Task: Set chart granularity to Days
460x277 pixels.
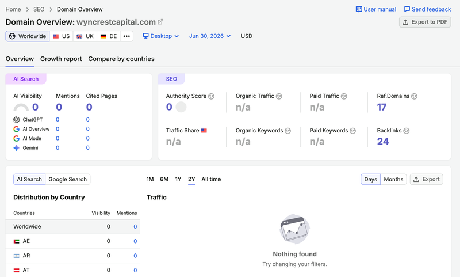Action: [370, 179]
